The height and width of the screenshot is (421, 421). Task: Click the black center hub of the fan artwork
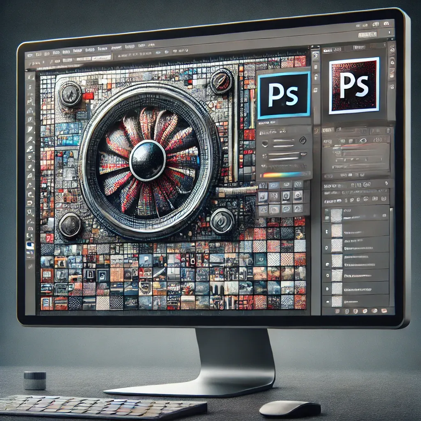(148, 161)
